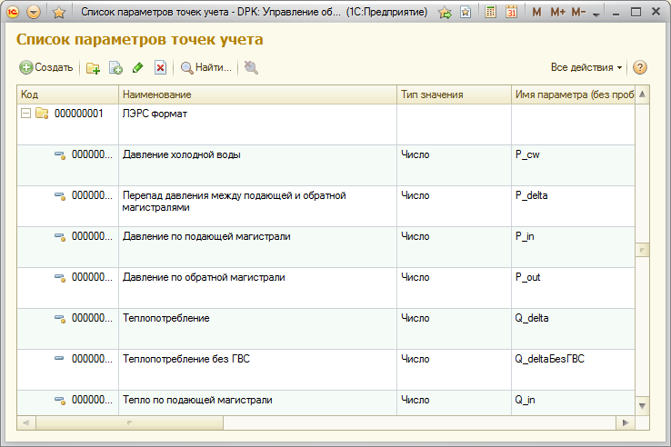Sort by the Код column header

pos(67,94)
